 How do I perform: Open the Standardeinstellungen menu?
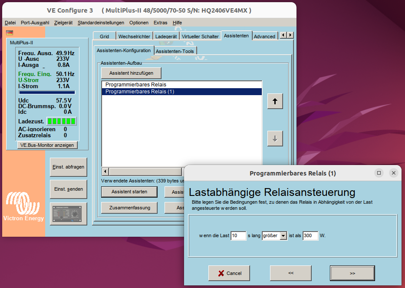(x=101, y=23)
